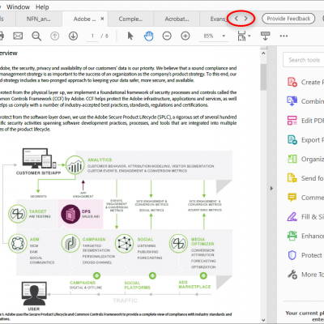Click the ADS MARKETPLACE label
The image size is (324, 324).
(x=194, y=284)
